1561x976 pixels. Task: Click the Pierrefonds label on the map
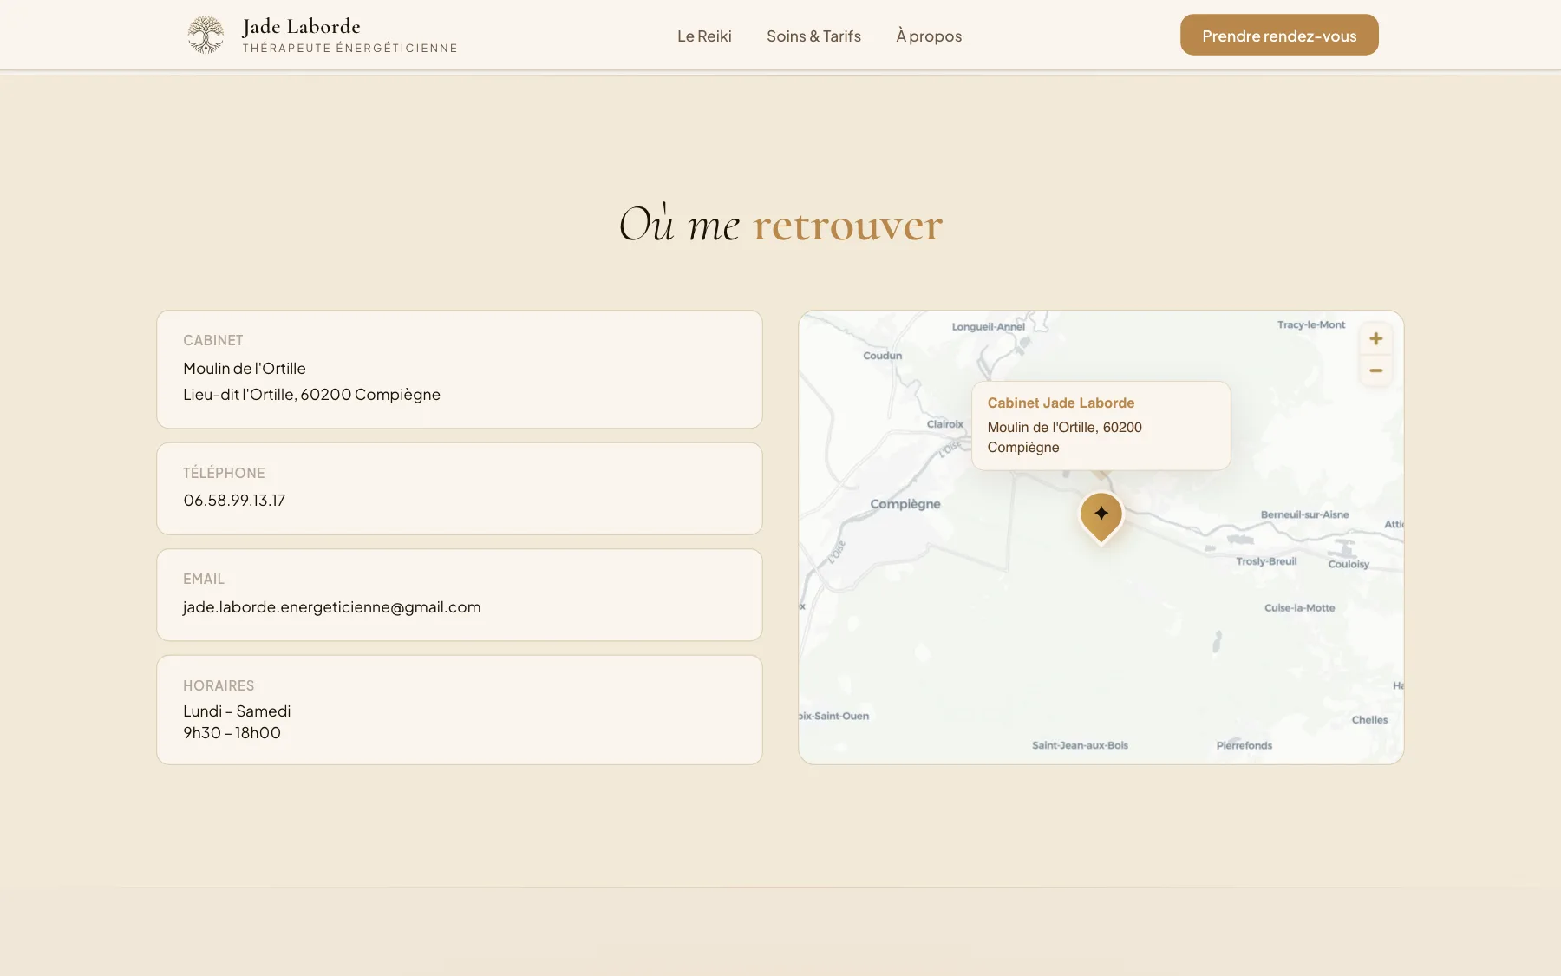pos(1244,745)
